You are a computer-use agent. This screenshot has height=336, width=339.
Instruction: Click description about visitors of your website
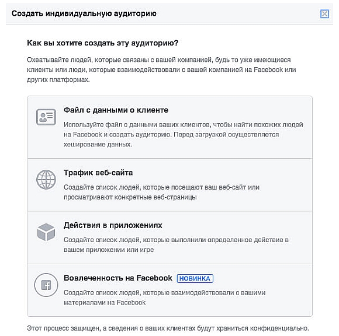[x=161, y=192]
